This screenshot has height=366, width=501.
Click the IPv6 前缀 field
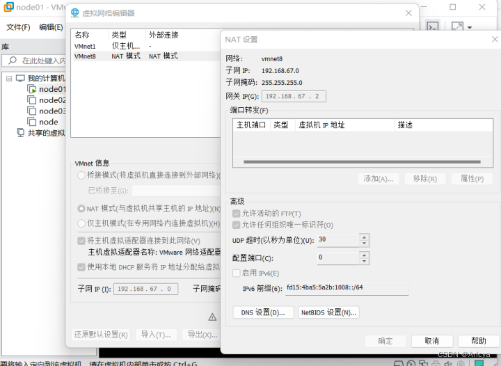pos(347,288)
